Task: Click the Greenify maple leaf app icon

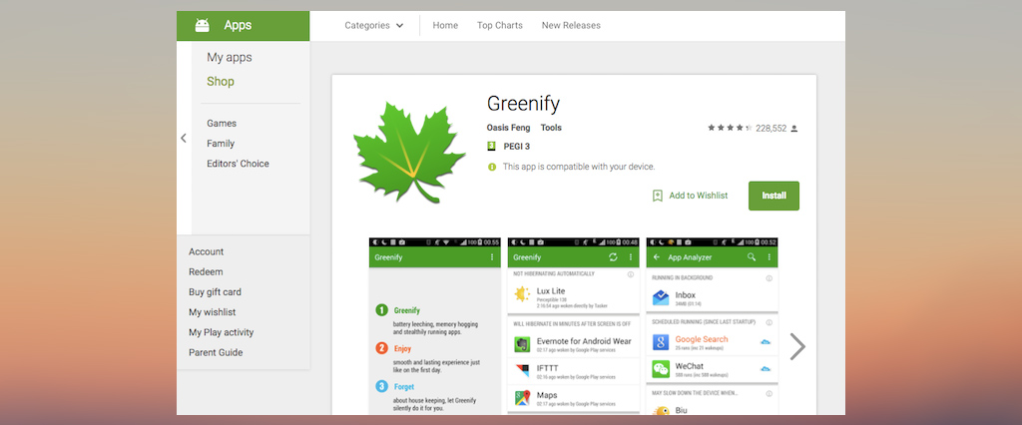Action: click(409, 152)
